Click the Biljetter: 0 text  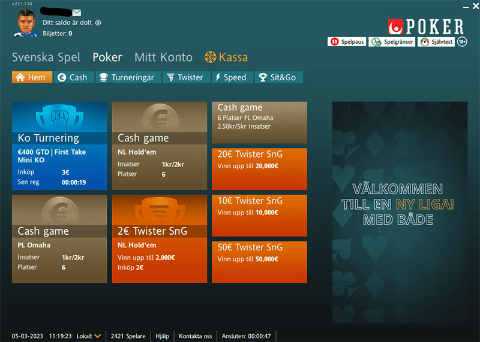pyautogui.click(x=58, y=34)
